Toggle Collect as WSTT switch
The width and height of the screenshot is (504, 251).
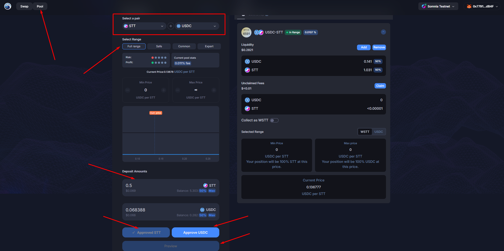(274, 120)
